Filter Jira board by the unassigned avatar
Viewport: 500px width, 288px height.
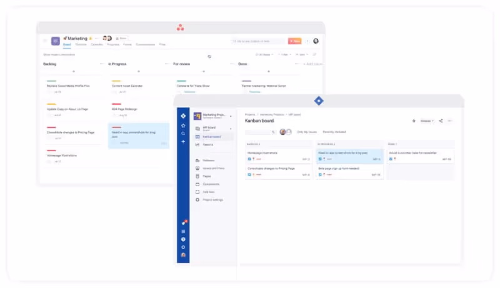[x=289, y=132]
